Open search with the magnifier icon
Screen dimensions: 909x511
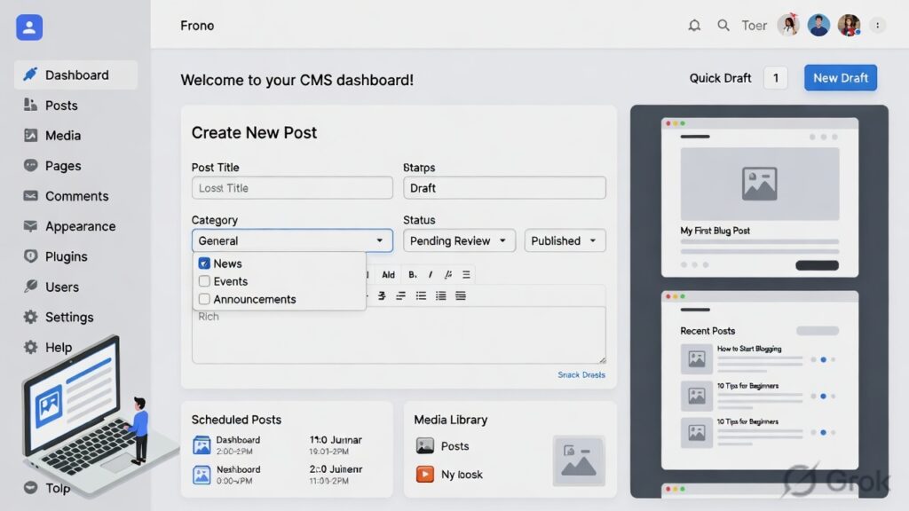[723, 26]
